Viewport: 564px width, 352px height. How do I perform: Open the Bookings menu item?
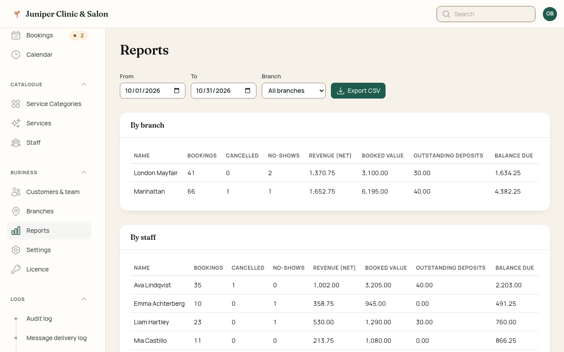click(x=49, y=35)
